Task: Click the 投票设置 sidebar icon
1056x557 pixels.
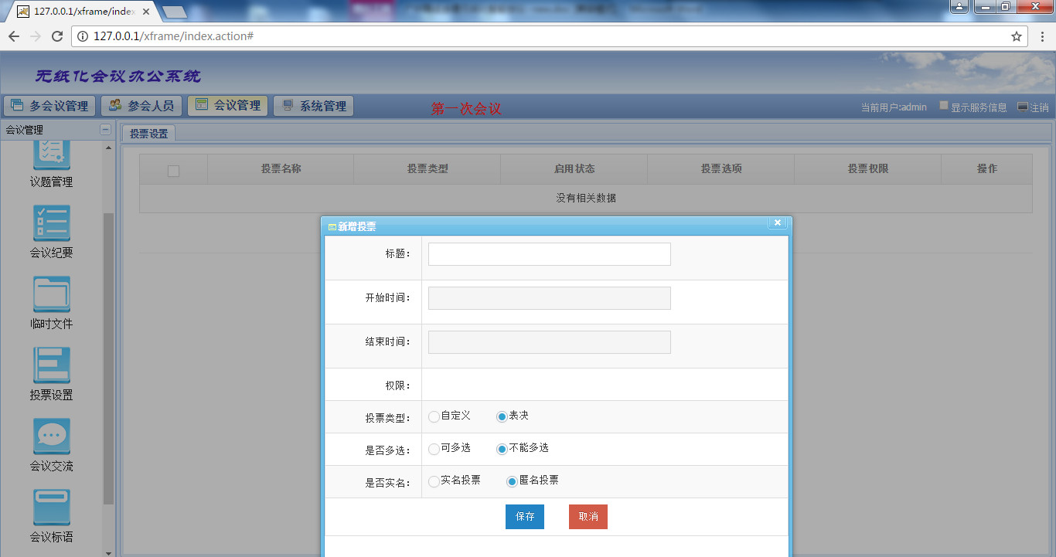Action: click(52, 365)
